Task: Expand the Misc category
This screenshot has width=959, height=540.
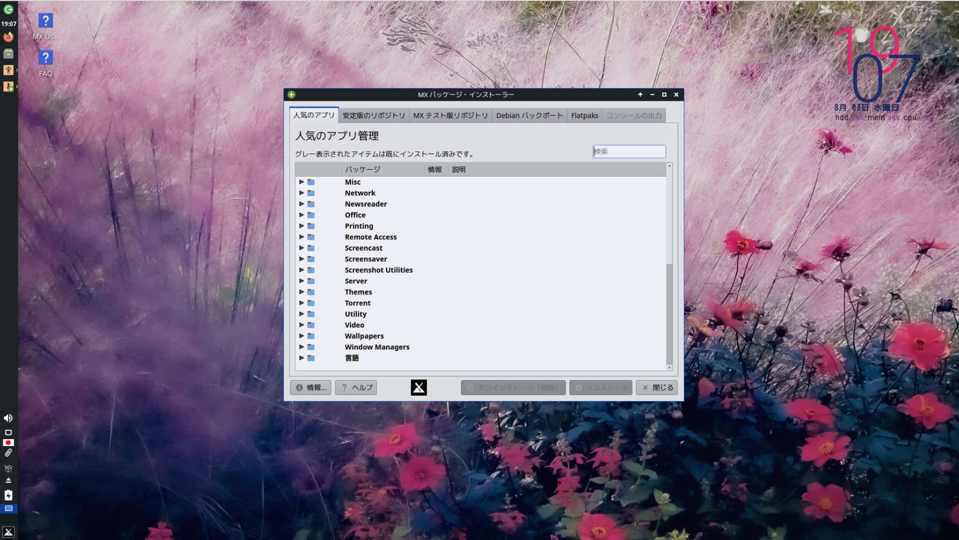Action: 302,182
